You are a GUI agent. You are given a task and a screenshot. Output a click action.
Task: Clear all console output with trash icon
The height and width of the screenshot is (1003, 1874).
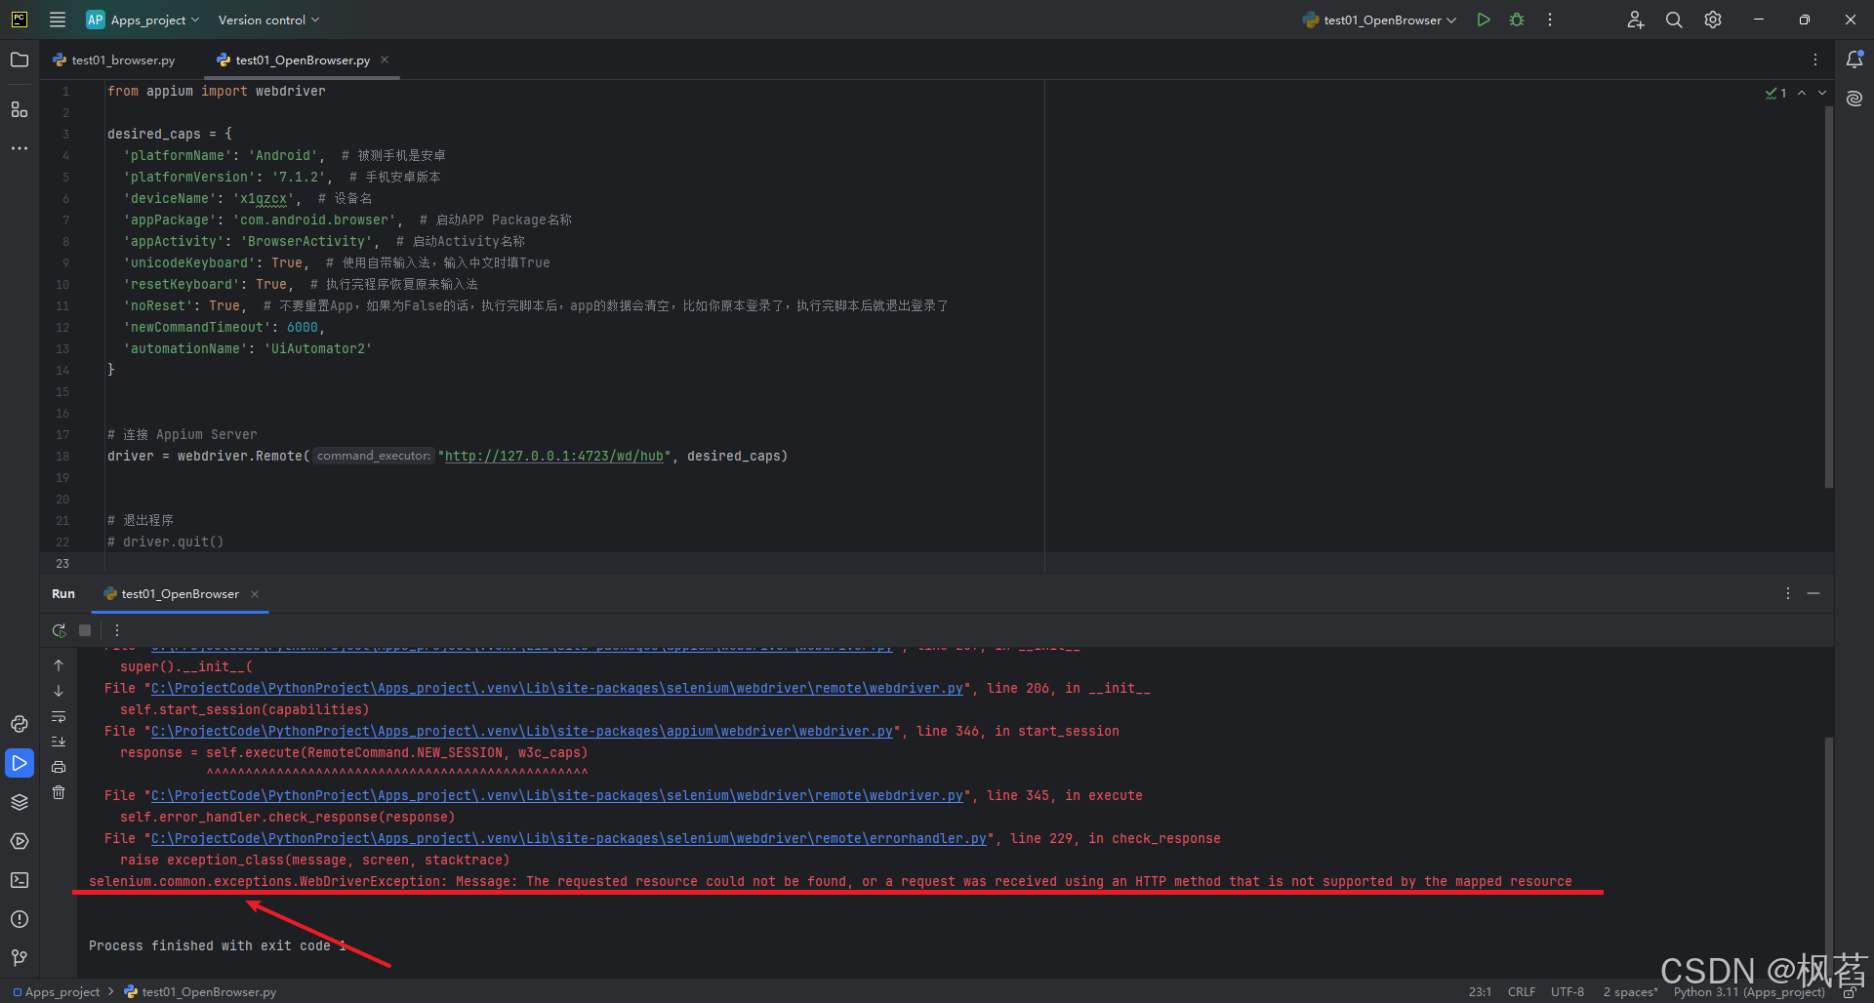pos(59,792)
